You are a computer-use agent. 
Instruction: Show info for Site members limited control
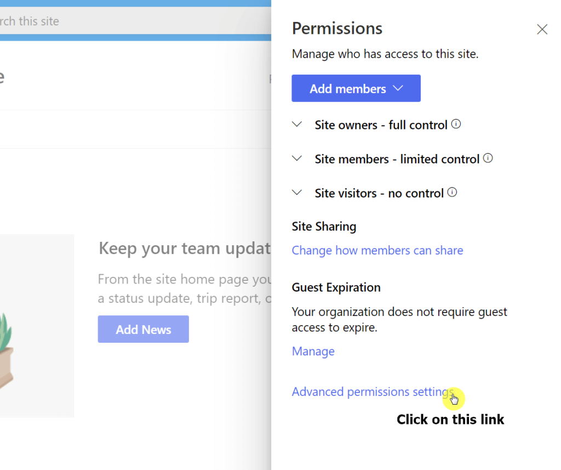(x=488, y=158)
